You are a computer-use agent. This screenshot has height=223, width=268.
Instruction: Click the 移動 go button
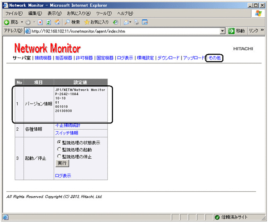tap(237, 31)
